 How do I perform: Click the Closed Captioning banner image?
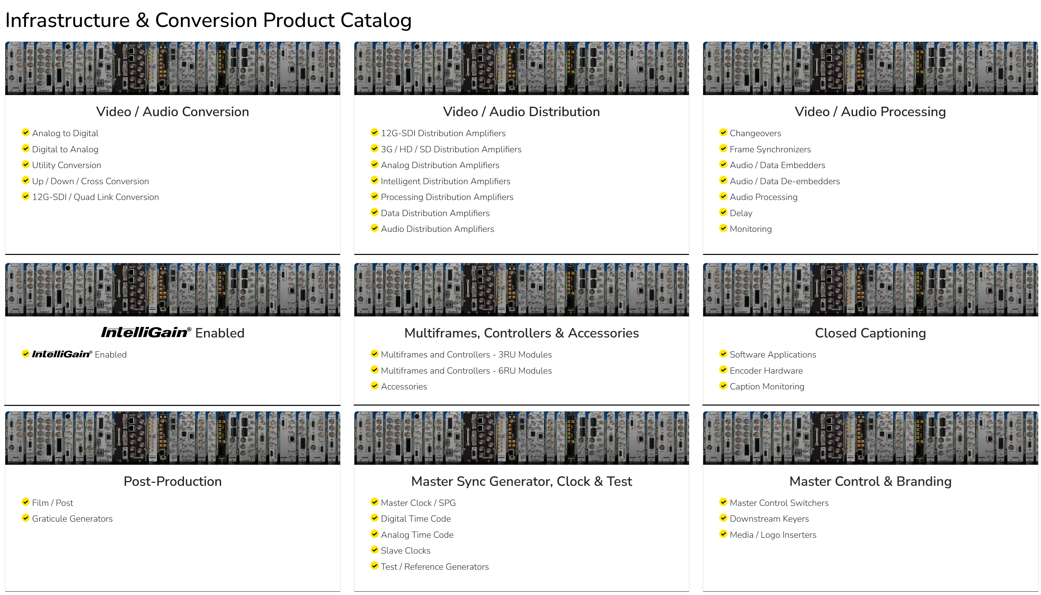tap(870, 290)
